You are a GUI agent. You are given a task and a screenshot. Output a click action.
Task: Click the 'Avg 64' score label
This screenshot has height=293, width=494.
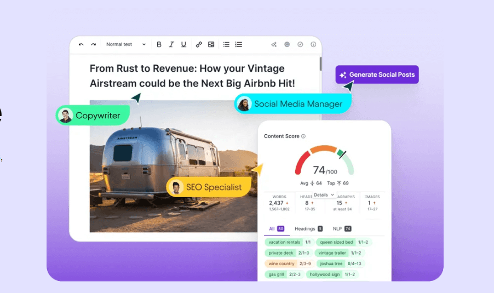(311, 183)
